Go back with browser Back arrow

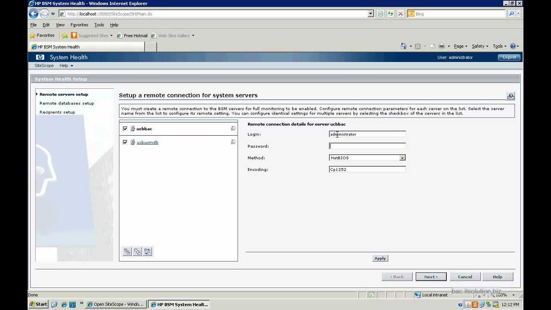coord(34,14)
